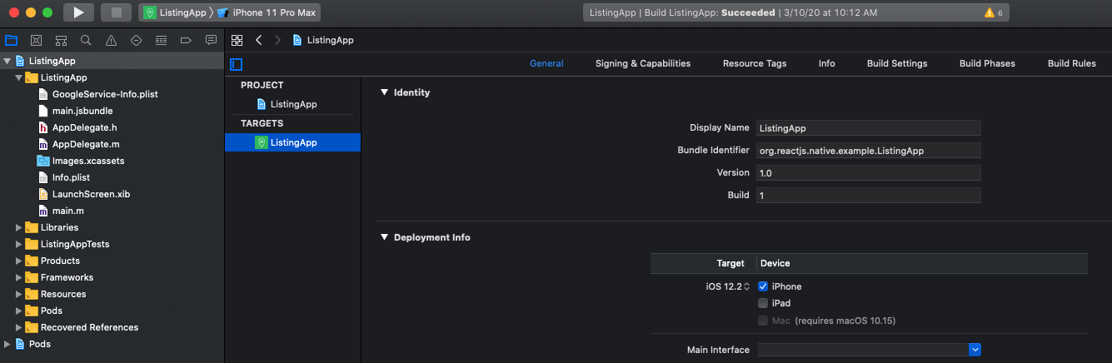Click the yellow warning indicator in status bar

[x=993, y=12]
